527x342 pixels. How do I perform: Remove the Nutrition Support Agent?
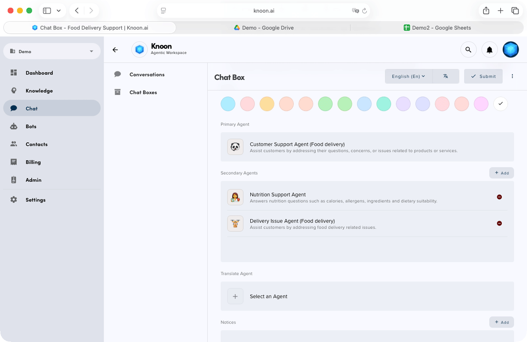pos(499,197)
